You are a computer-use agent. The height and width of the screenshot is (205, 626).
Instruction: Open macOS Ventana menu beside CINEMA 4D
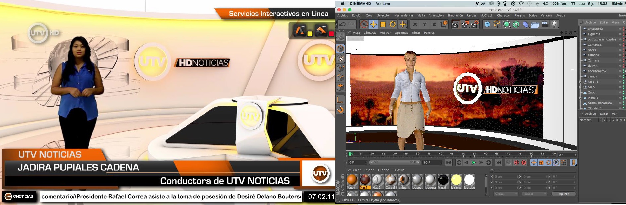(383, 4)
